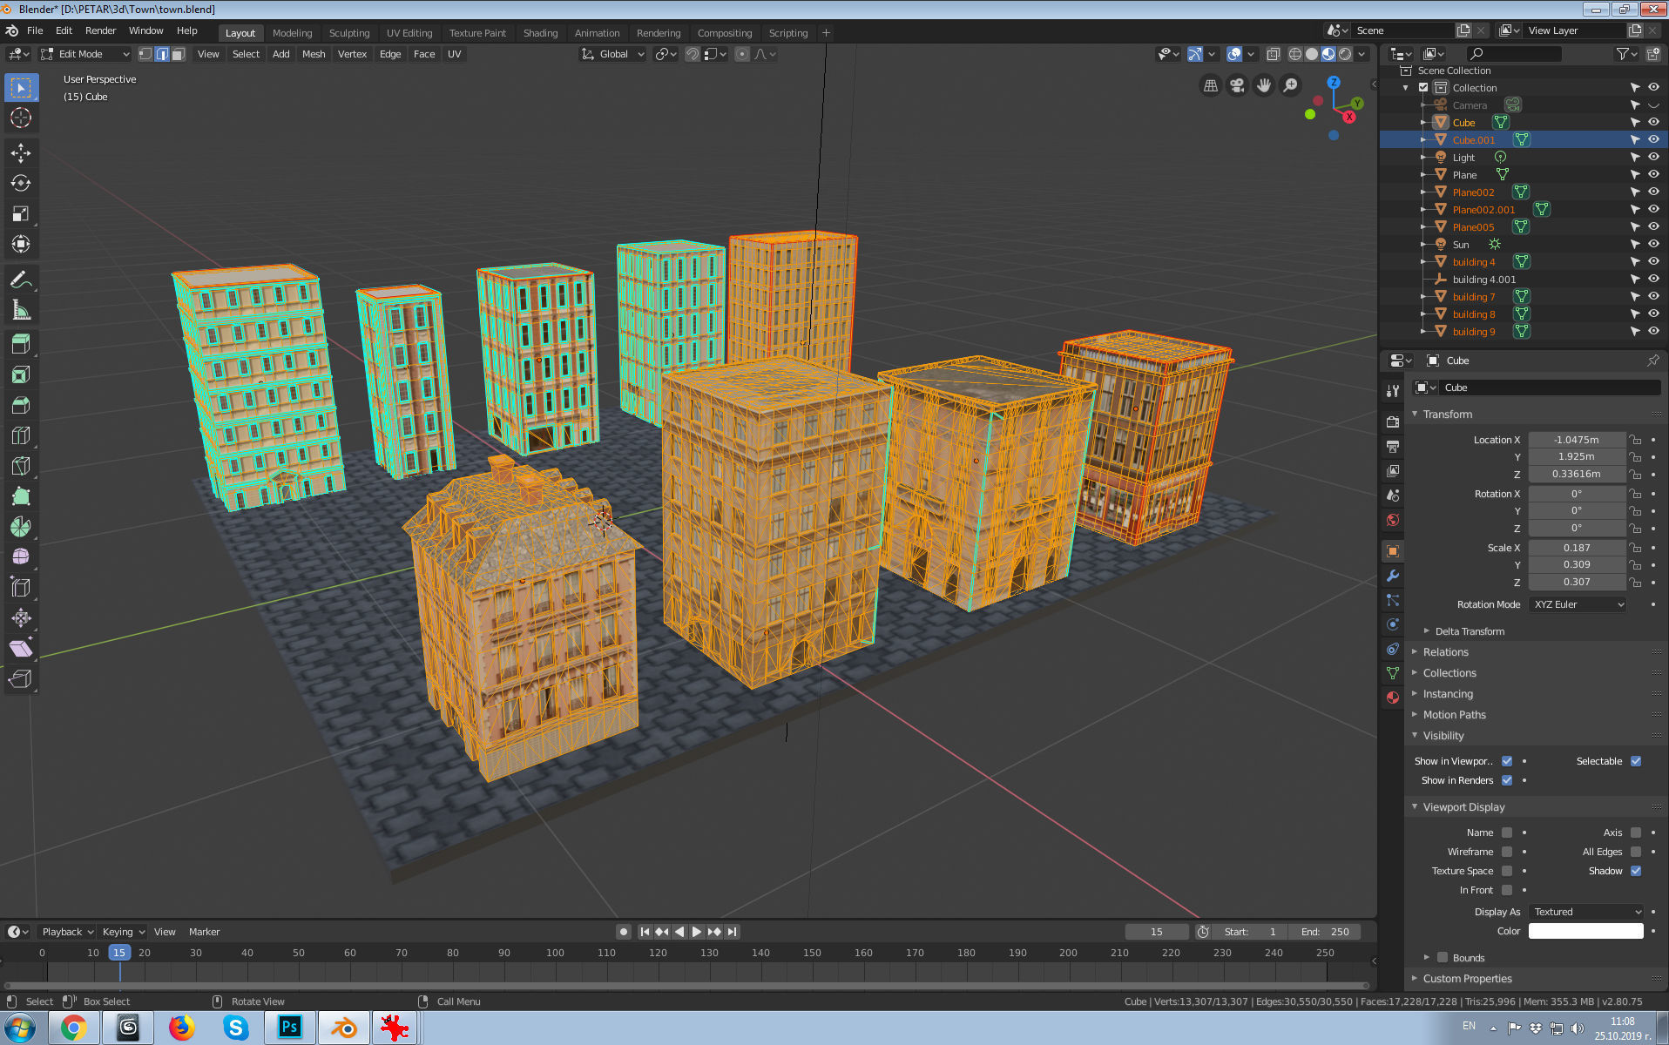
Task: Select the Bevel tool
Action: click(21, 405)
